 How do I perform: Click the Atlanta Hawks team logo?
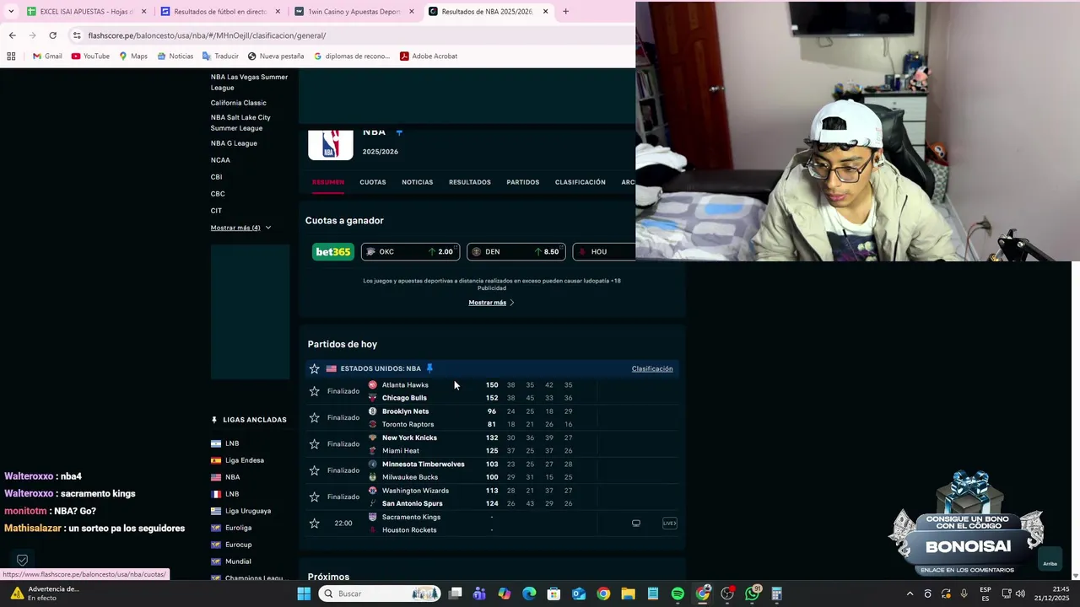pyautogui.click(x=372, y=384)
